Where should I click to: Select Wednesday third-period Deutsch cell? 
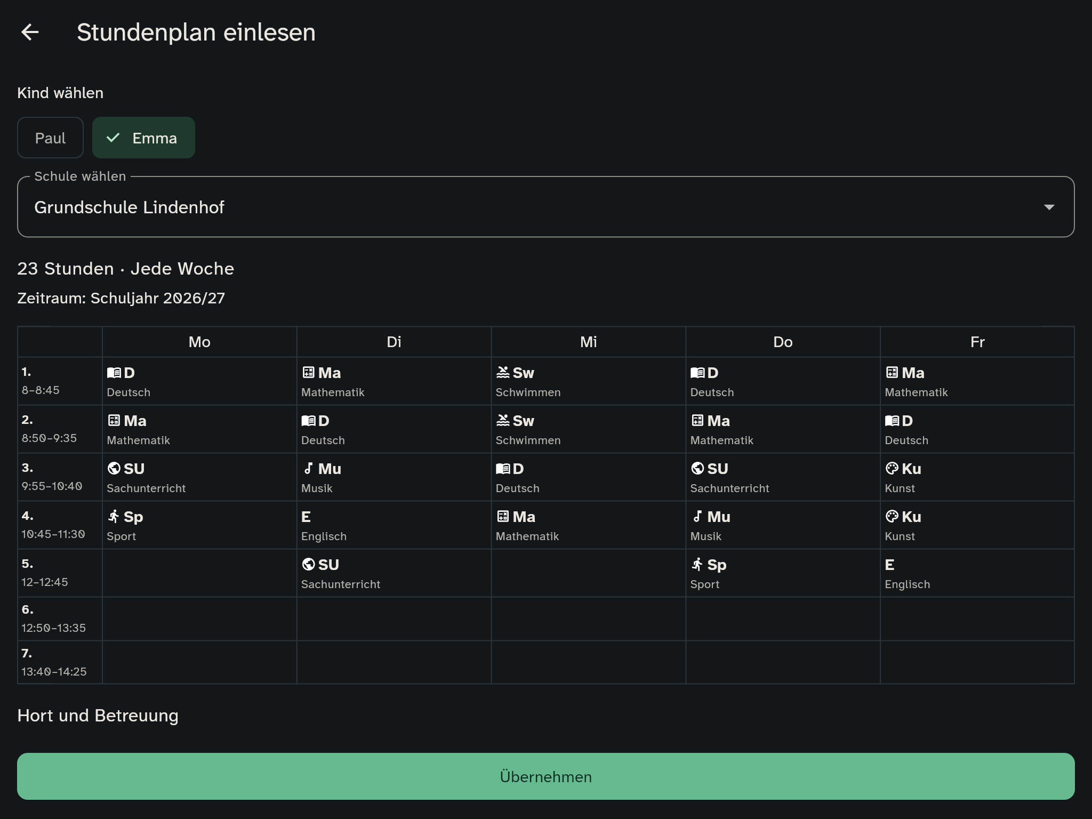coord(588,477)
